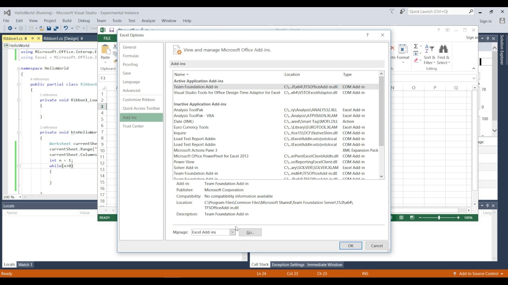Open the Build menu in Visual Studio
Screen dimensions: 508x285
67,21
